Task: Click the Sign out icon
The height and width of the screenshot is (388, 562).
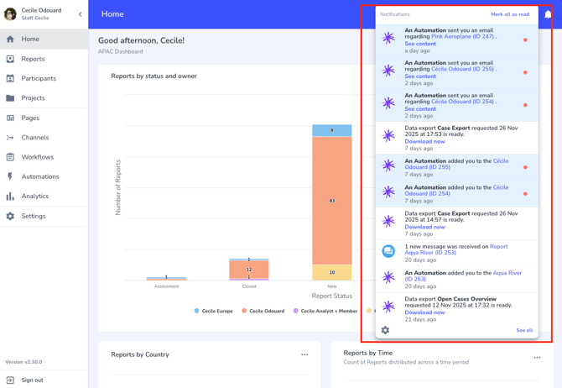Action: click(x=10, y=380)
